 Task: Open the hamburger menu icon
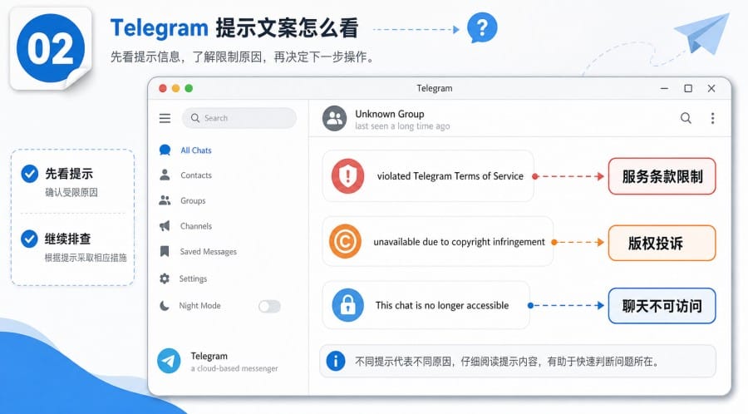tap(165, 118)
